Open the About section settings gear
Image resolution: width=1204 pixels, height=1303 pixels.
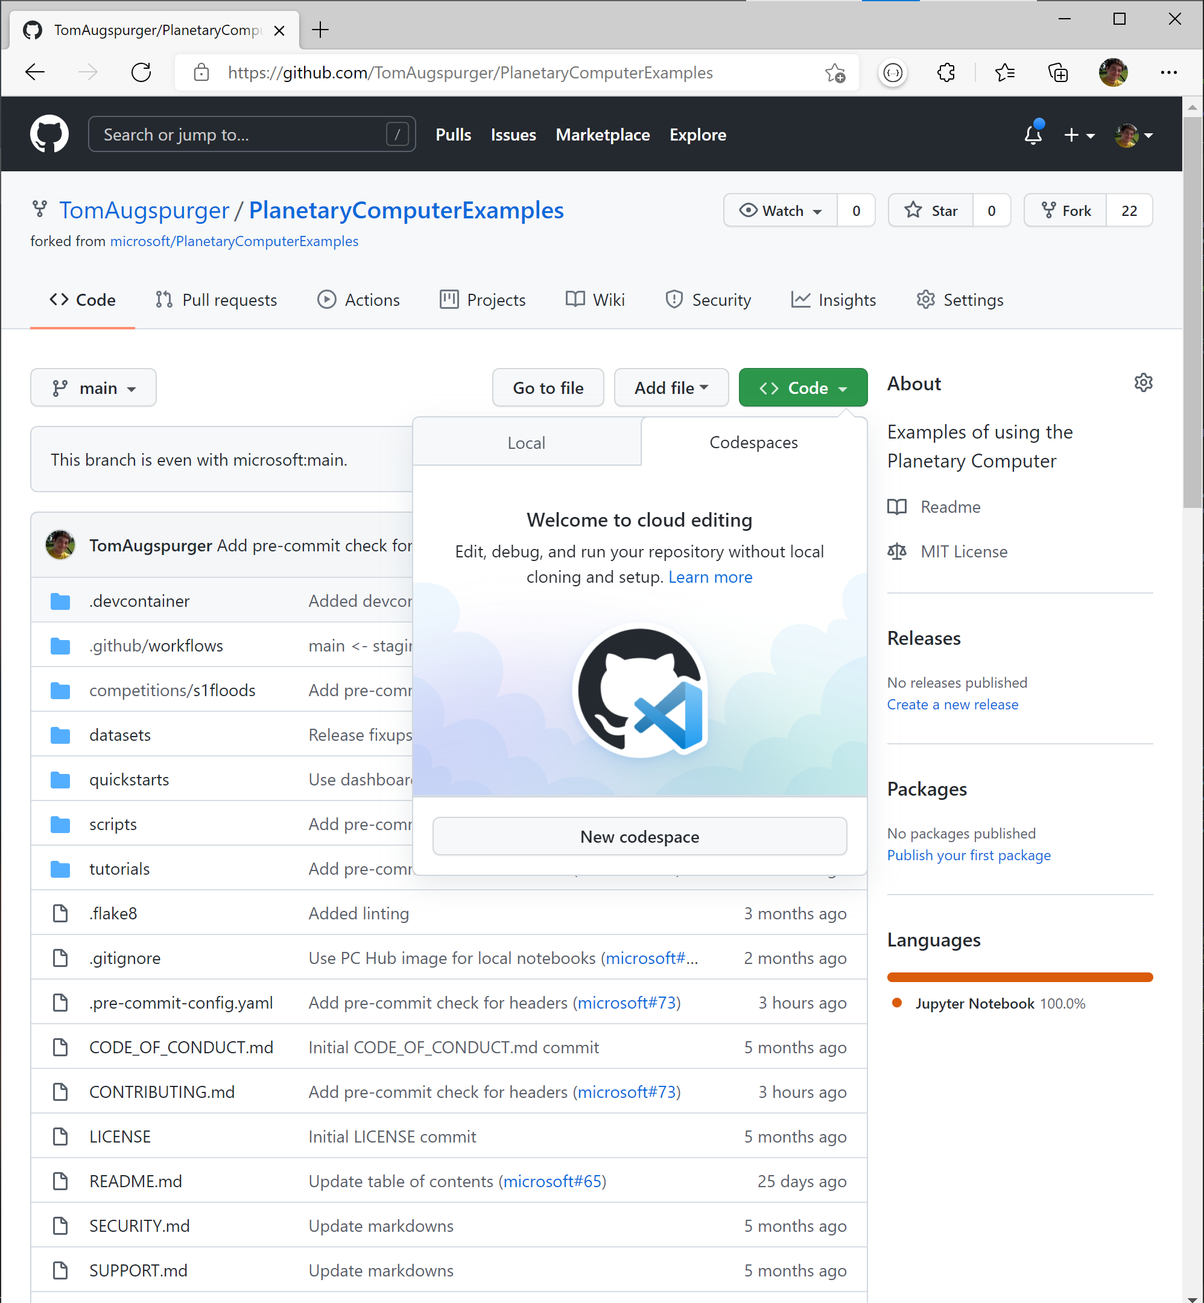1144,382
